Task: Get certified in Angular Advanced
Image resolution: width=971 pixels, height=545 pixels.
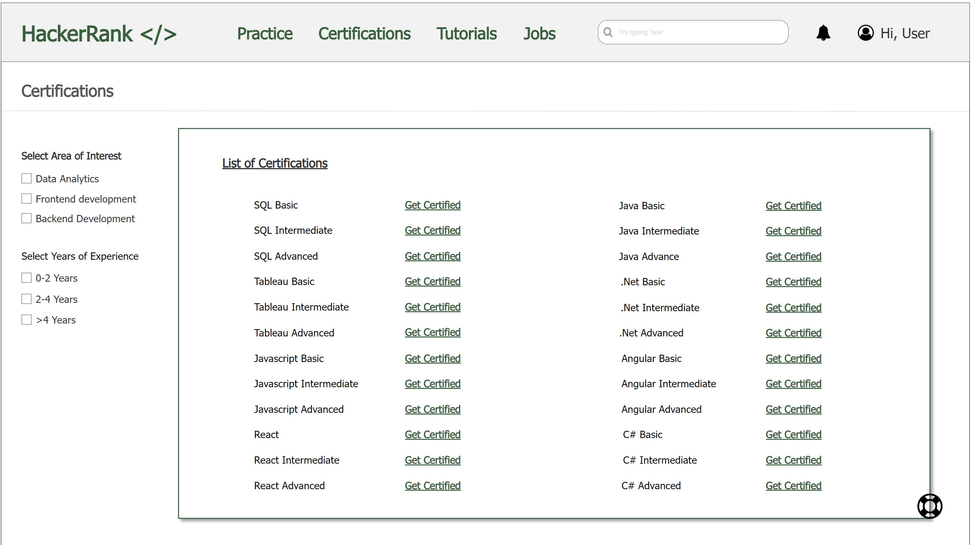Action: coord(793,409)
